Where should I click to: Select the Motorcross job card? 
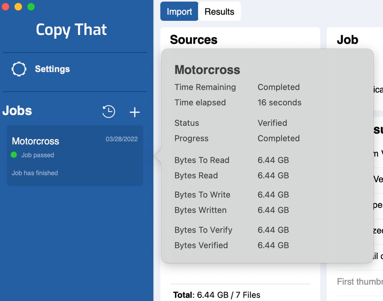(75, 156)
